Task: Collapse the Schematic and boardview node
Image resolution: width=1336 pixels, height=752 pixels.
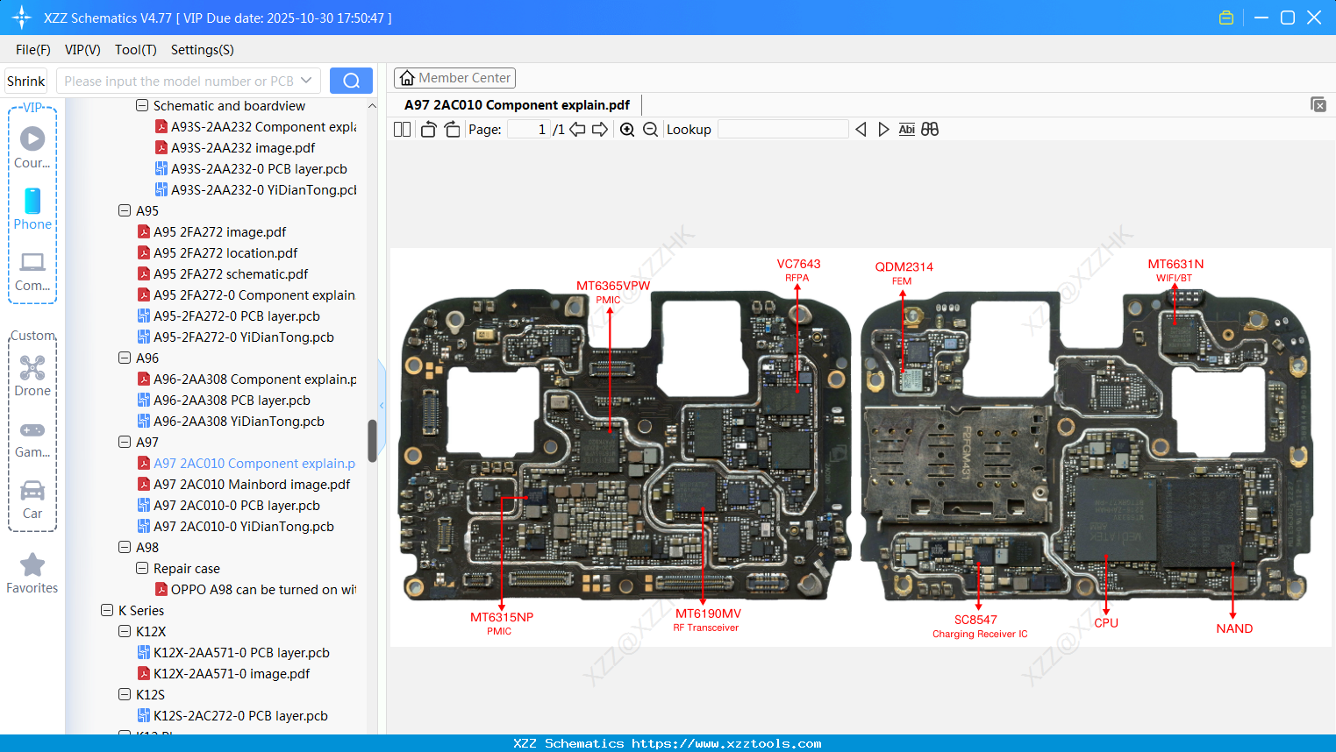Action: tap(141, 105)
